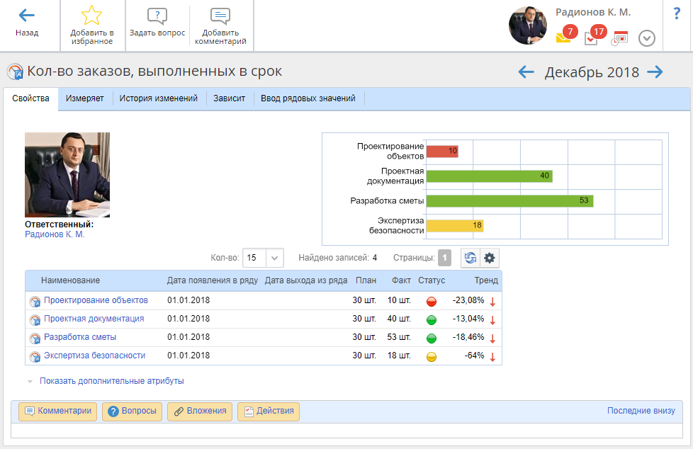
Task: Add page to favorites with star icon
Action: pos(92,16)
